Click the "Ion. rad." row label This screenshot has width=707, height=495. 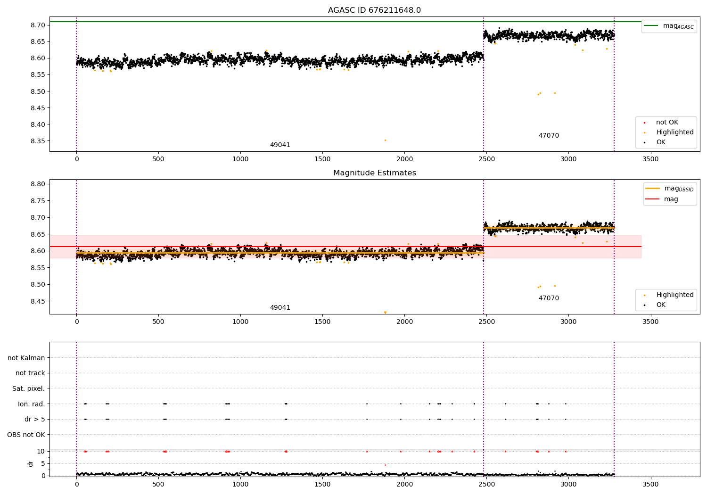click(x=32, y=404)
